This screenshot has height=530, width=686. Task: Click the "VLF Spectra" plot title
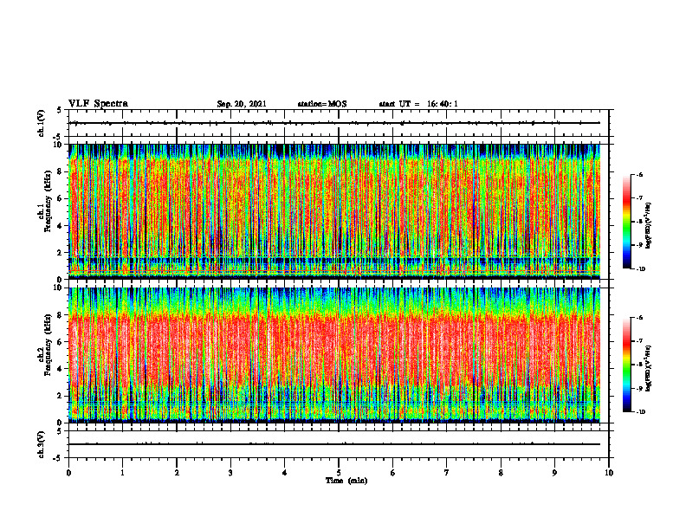click(98, 104)
